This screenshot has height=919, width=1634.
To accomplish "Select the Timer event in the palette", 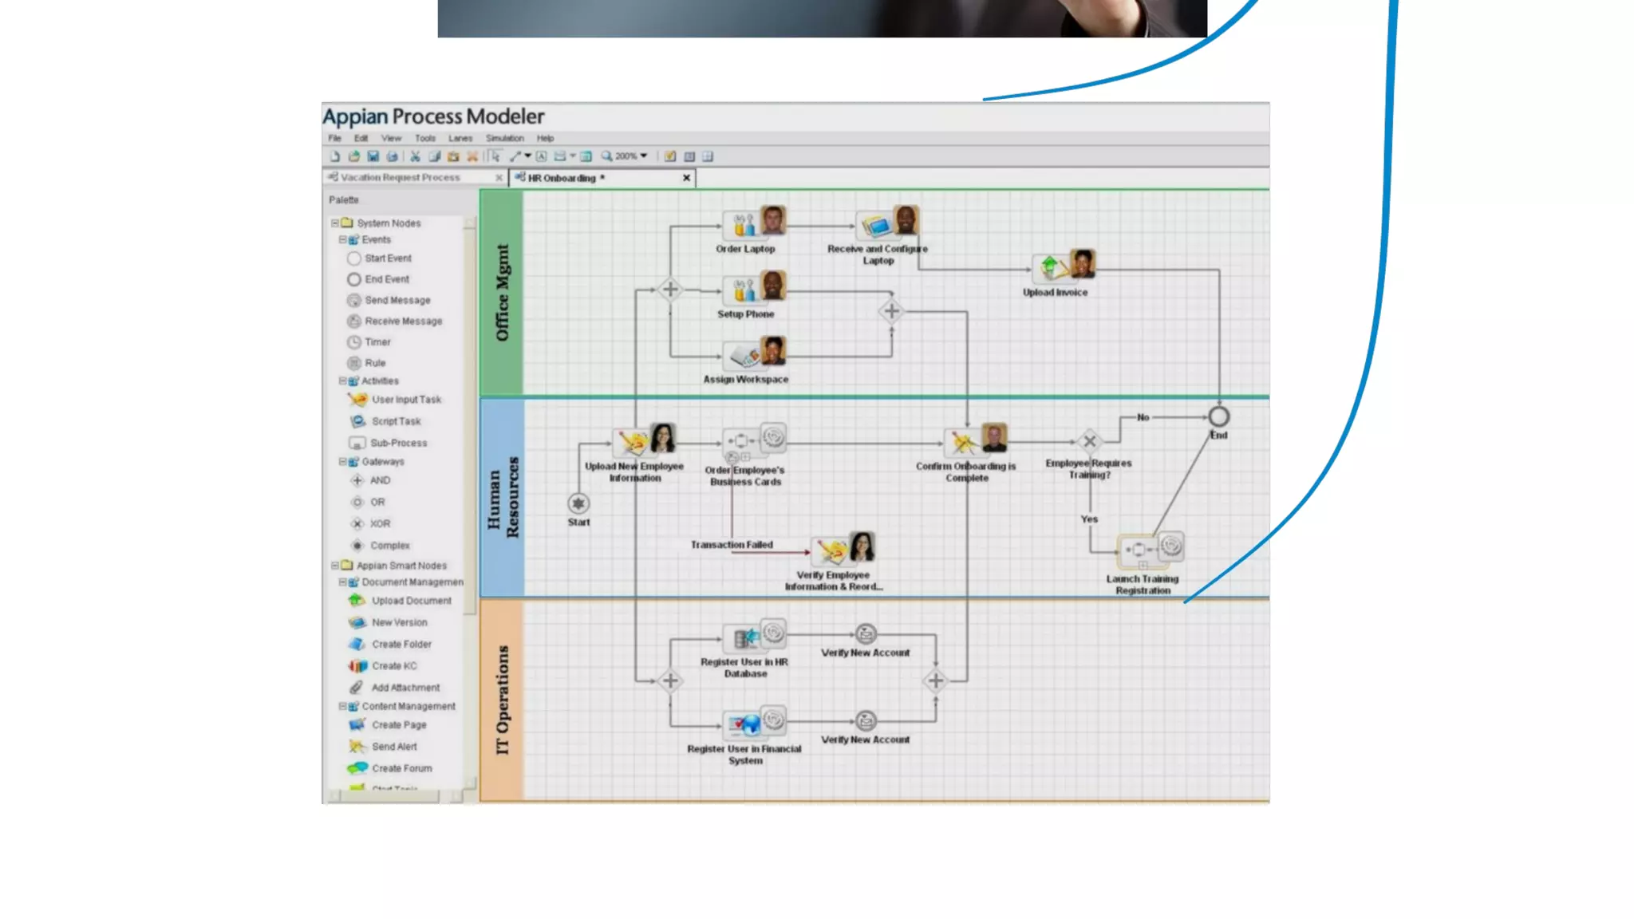I will [377, 342].
